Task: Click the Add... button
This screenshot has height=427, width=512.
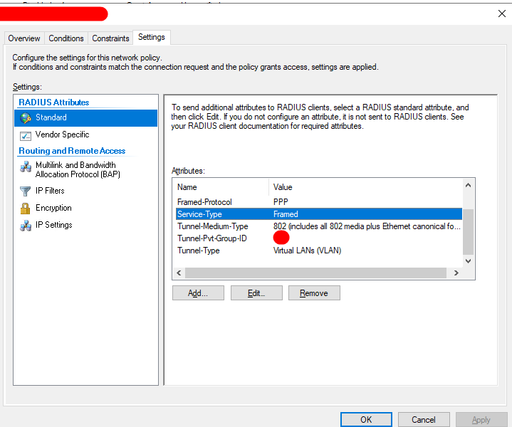Action: [x=198, y=293]
